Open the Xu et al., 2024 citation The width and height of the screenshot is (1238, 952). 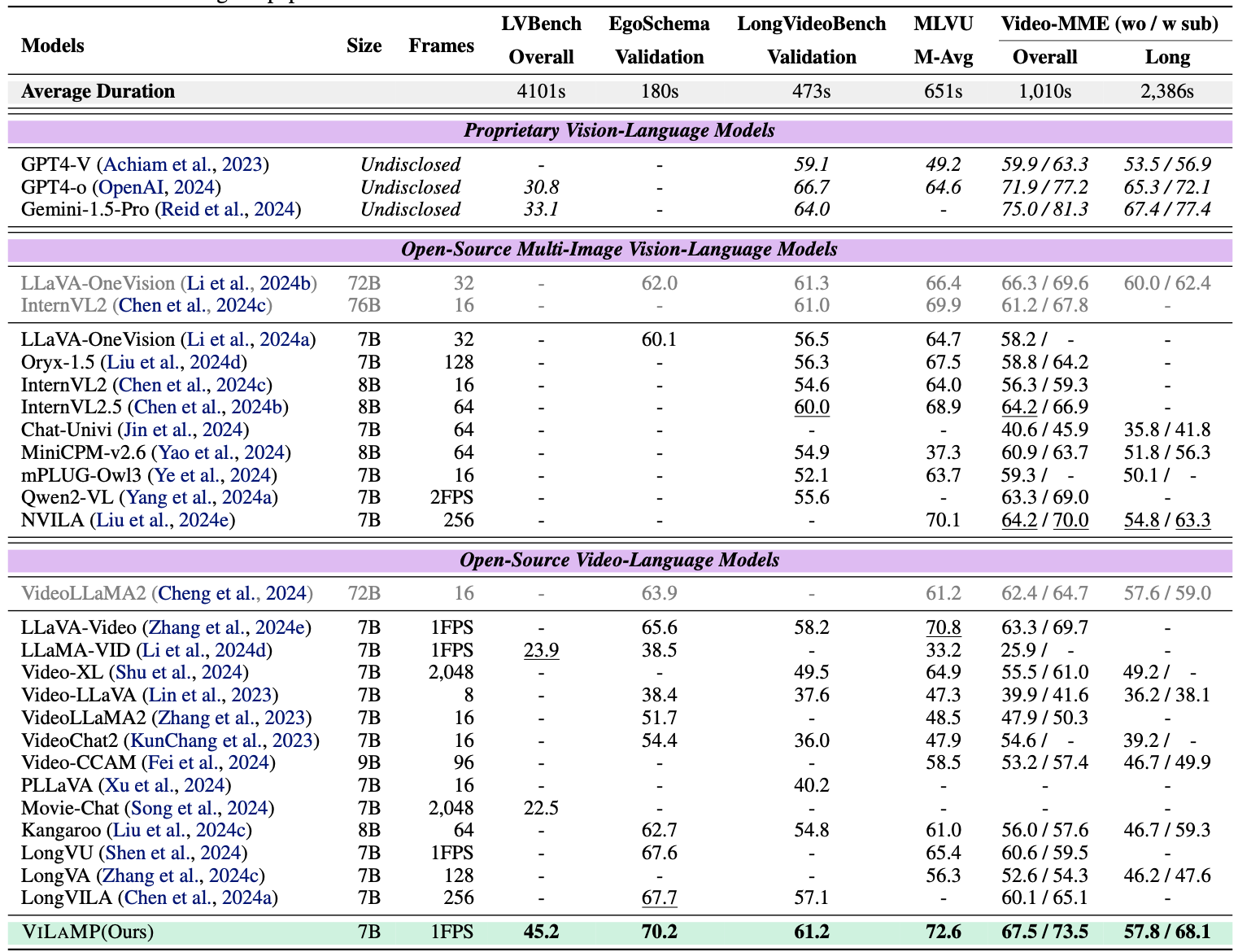[164, 785]
